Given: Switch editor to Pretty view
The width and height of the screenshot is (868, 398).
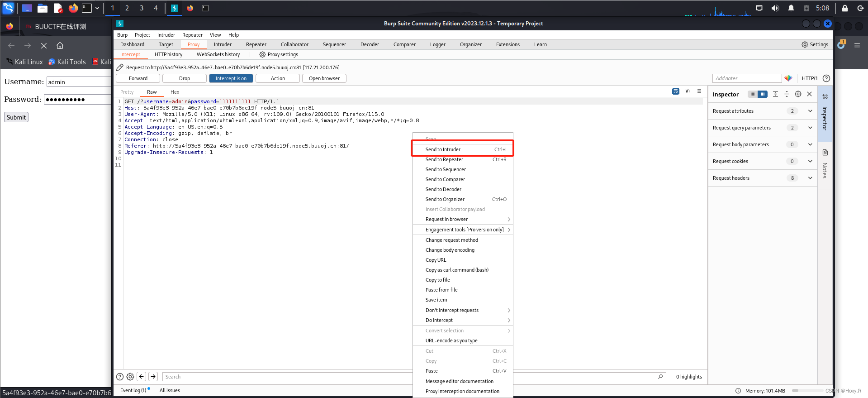Looking at the screenshot, I should click(x=127, y=92).
